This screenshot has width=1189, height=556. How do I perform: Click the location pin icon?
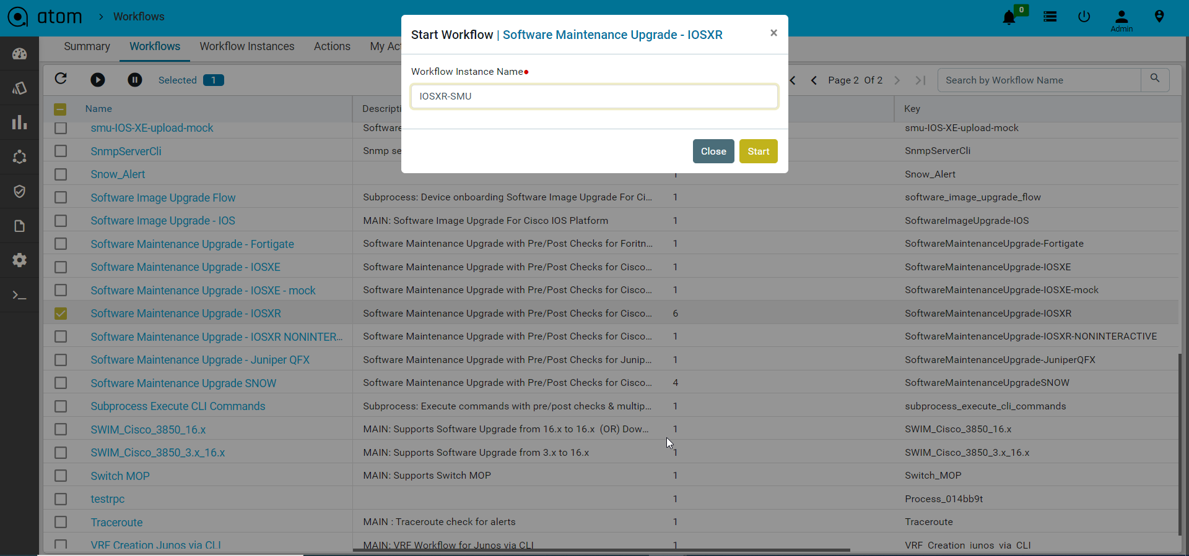coord(1159,17)
